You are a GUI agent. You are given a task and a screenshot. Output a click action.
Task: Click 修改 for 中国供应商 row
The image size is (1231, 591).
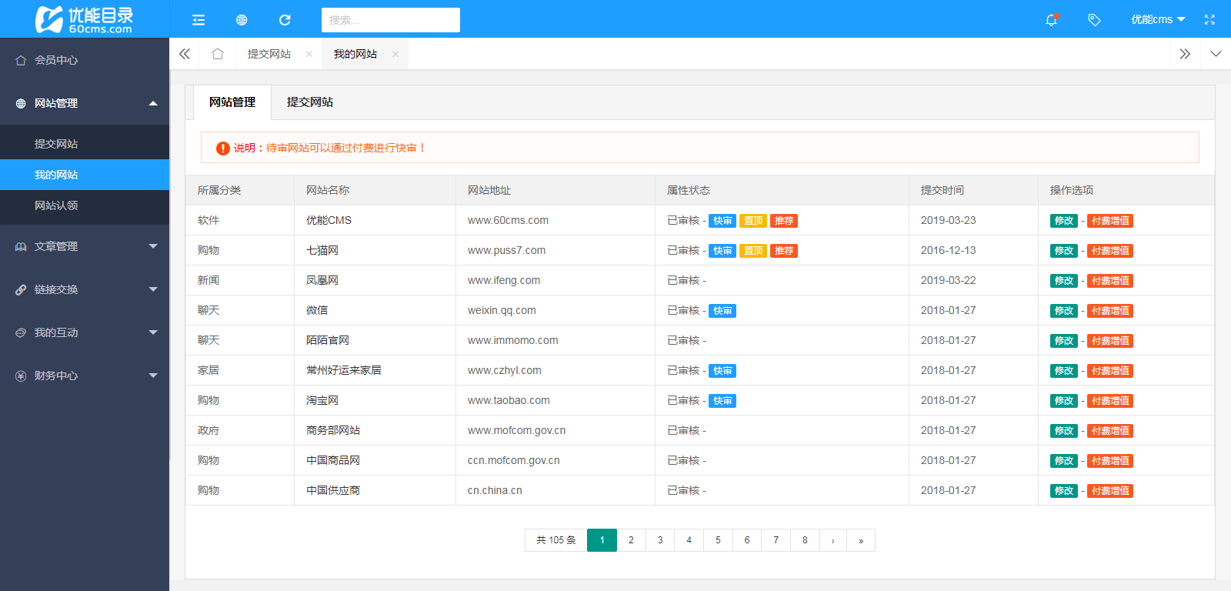coord(1064,491)
